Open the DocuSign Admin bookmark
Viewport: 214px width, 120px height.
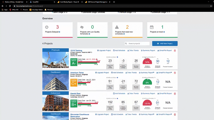coord(36,10)
